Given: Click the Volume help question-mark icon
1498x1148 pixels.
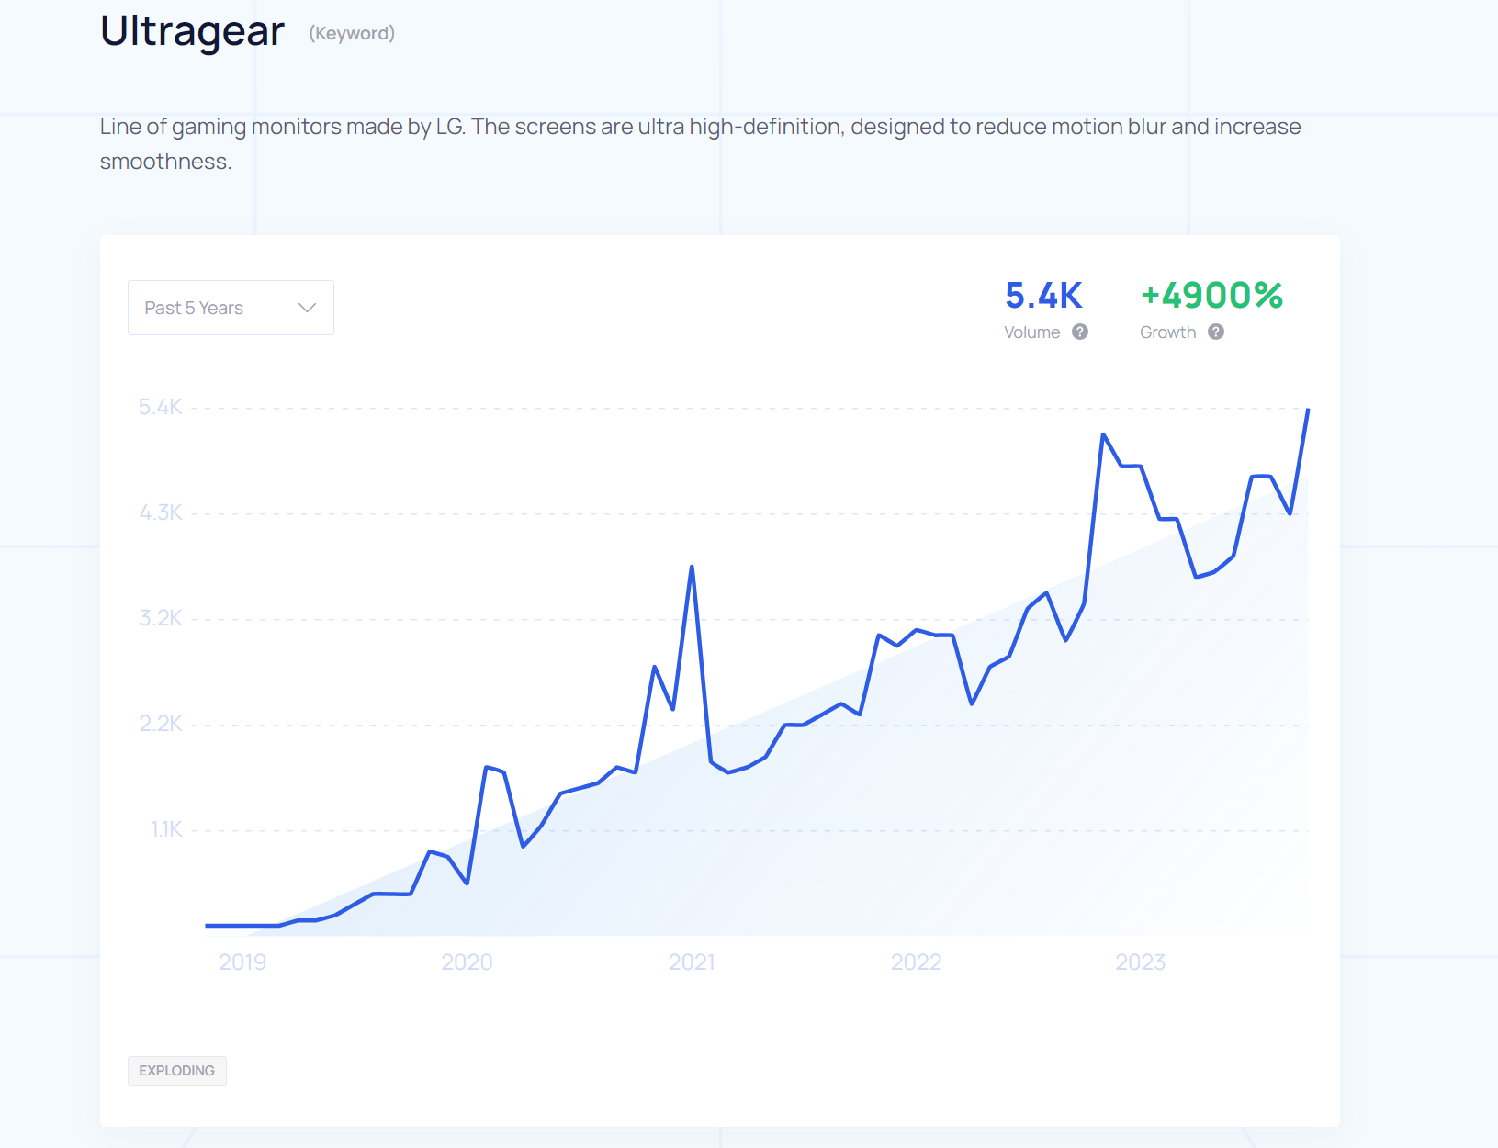Looking at the screenshot, I should pyautogui.click(x=1080, y=332).
